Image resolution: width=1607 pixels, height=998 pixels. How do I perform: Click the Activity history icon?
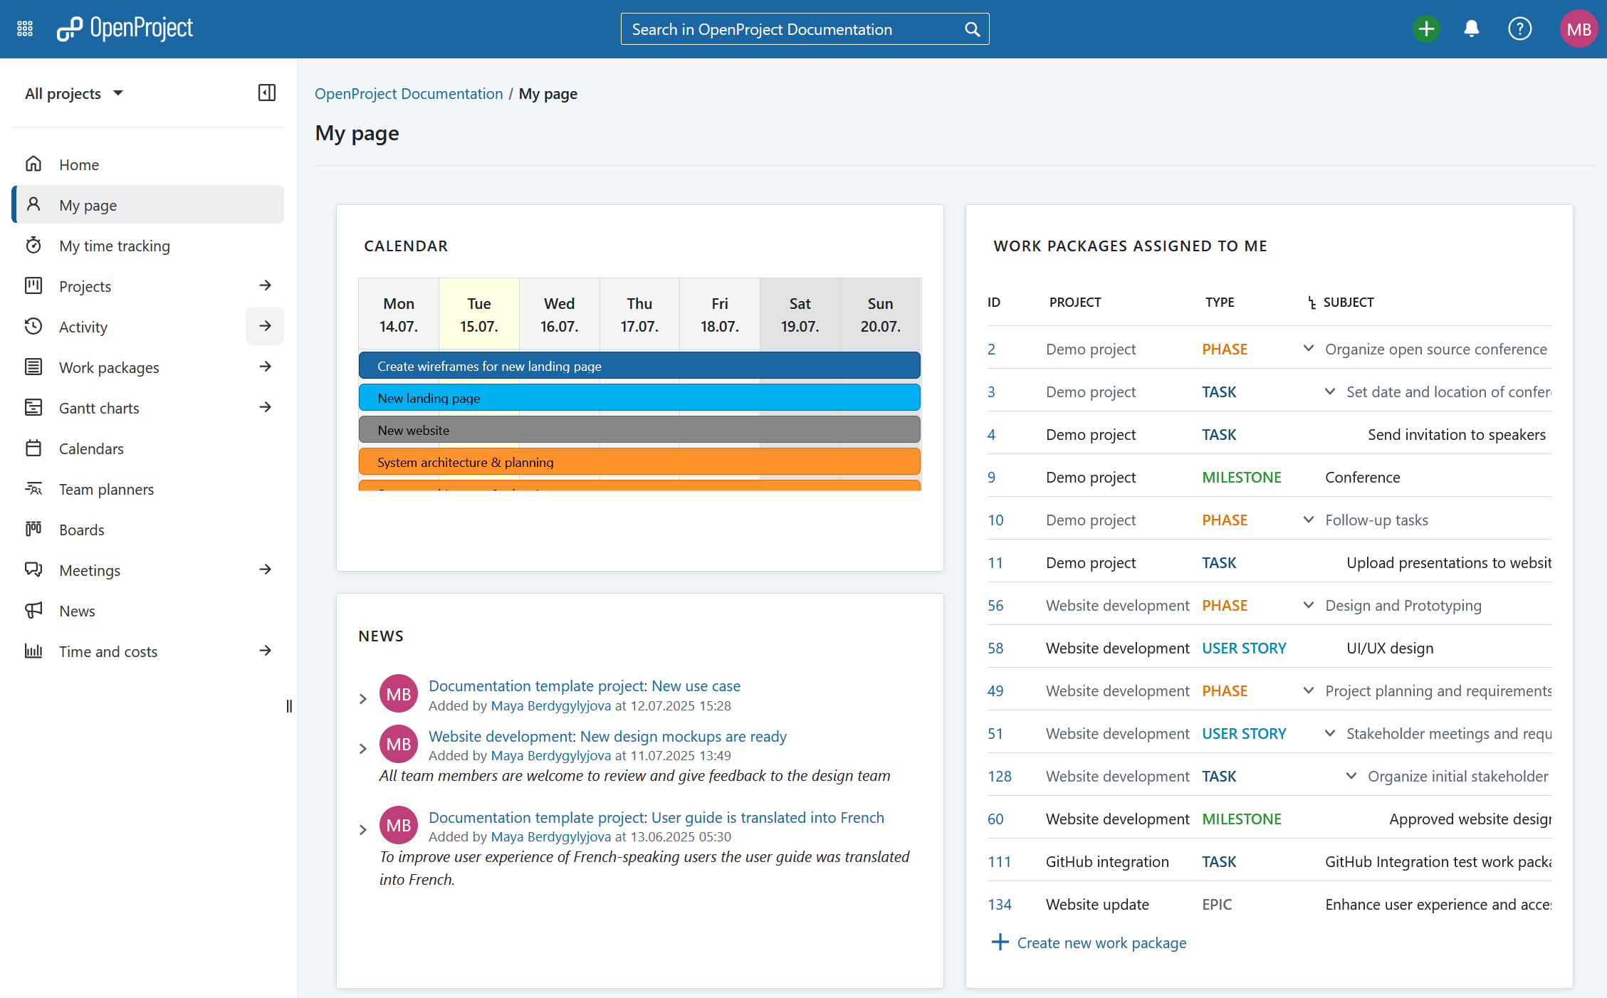(x=33, y=327)
